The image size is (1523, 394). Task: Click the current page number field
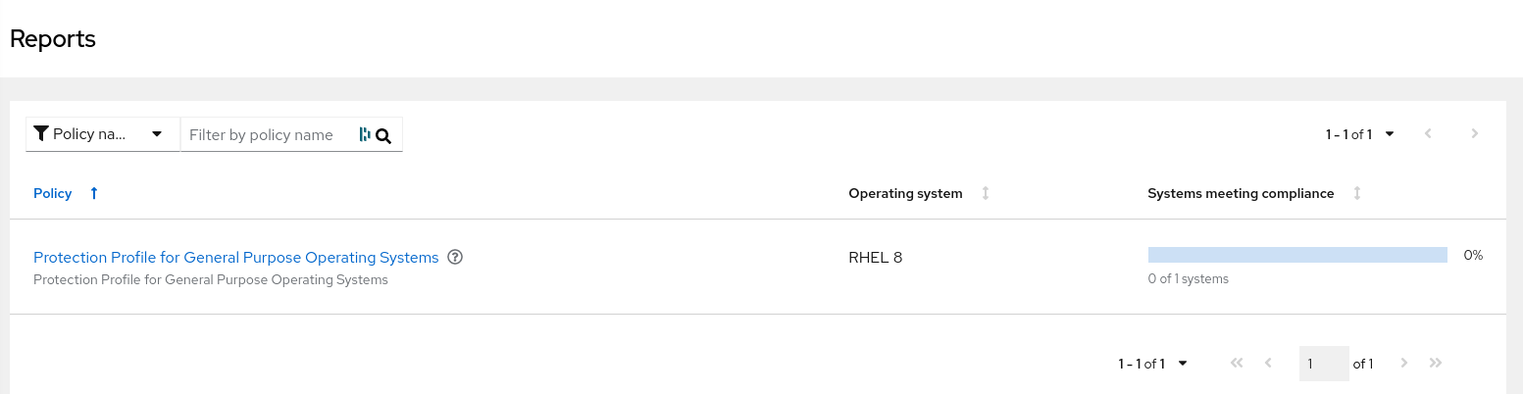(x=1323, y=364)
